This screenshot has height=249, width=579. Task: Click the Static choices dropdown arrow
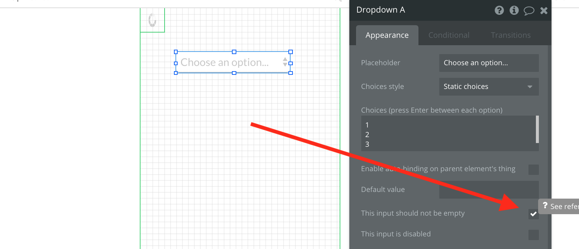coord(530,87)
